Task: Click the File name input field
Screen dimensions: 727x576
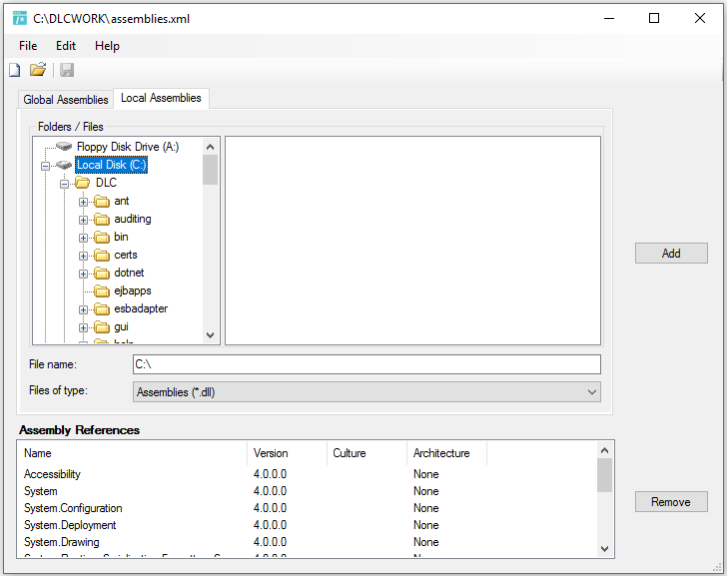Action: (366, 364)
